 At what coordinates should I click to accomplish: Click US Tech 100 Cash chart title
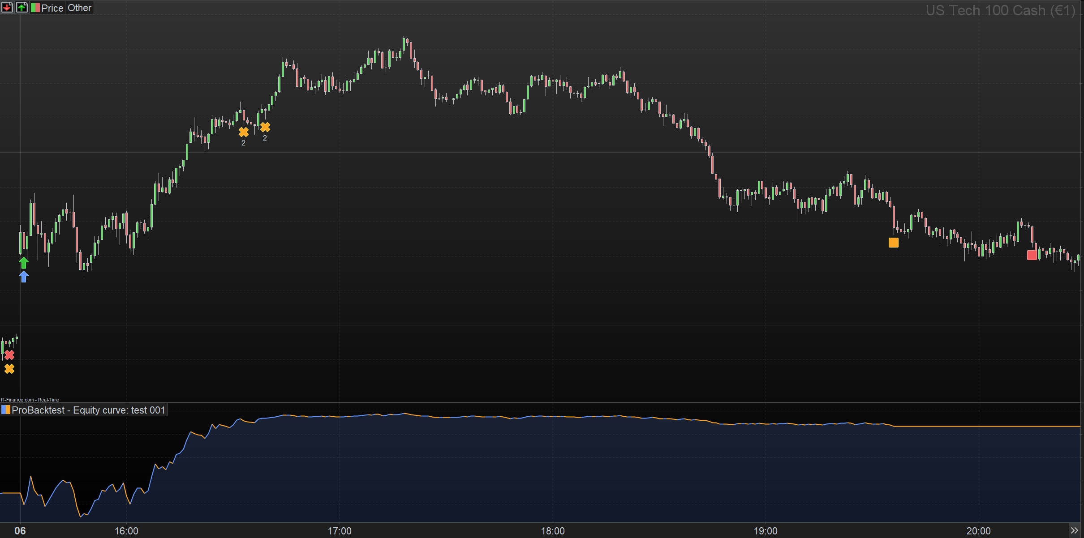point(1000,10)
